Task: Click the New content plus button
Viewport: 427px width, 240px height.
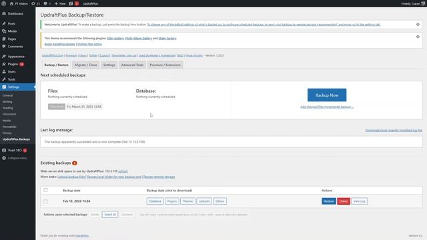Action: coord(60,3)
